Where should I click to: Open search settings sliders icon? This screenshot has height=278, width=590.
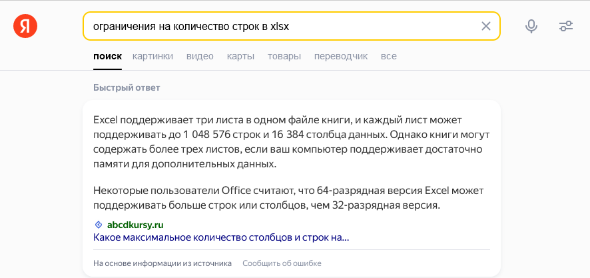tap(566, 27)
